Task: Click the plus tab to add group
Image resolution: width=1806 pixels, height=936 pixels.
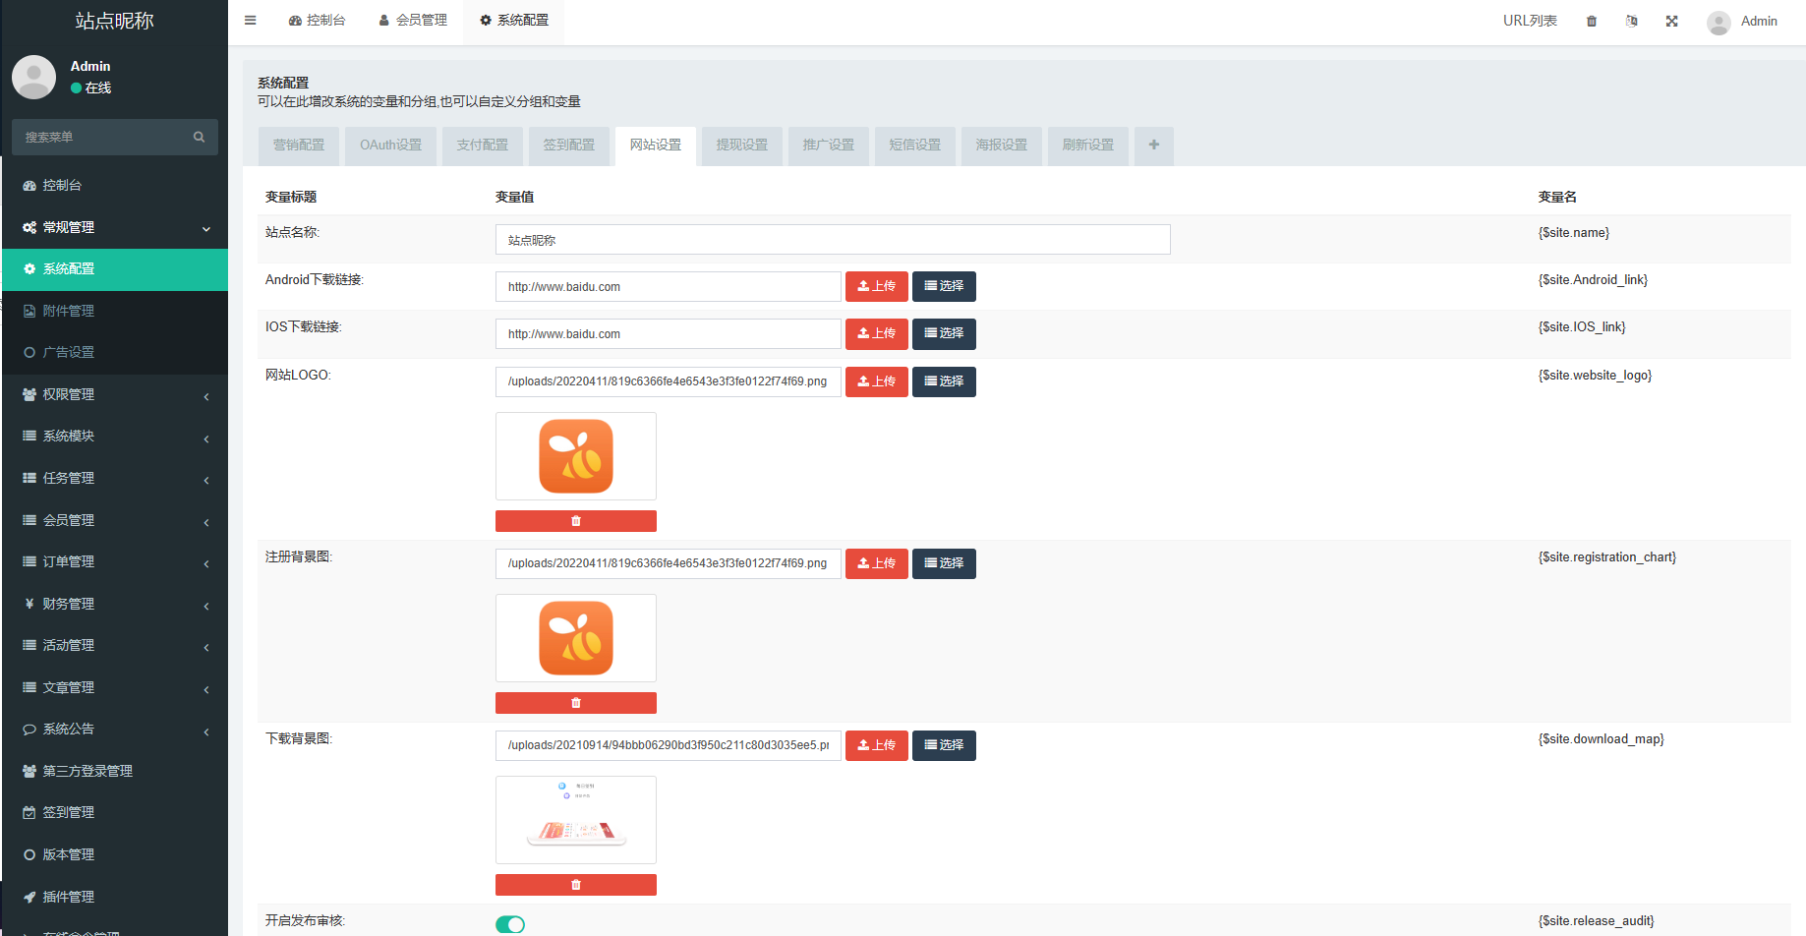Action: click(1153, 146)
